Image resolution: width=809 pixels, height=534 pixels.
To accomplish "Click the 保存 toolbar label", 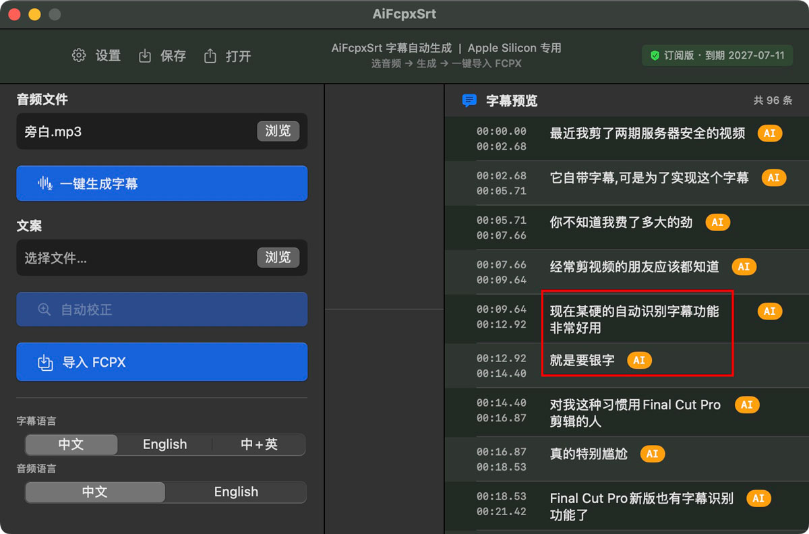I will 173,56.
